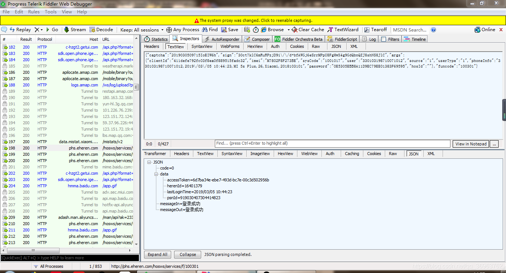Switch to the Log tab

pyautogui.click(x=369, y=39)
